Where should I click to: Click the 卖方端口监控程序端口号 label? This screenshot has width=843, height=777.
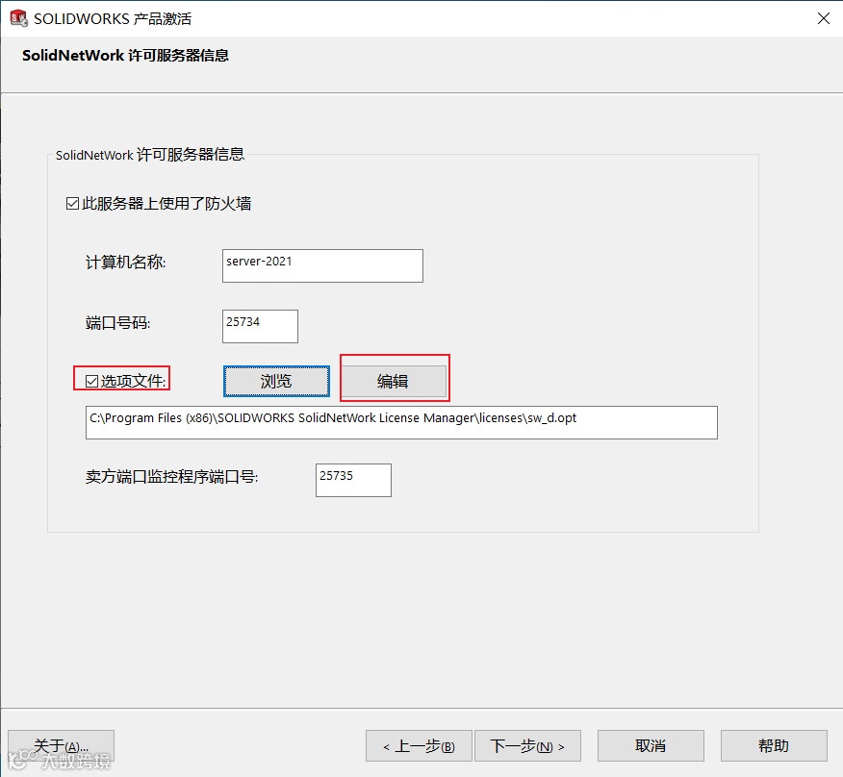[x=171, y=477]
